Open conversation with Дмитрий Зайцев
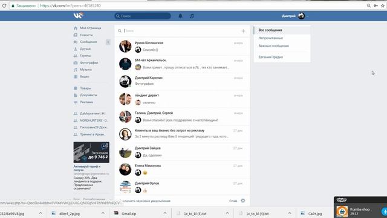 [x=182, y=152]
